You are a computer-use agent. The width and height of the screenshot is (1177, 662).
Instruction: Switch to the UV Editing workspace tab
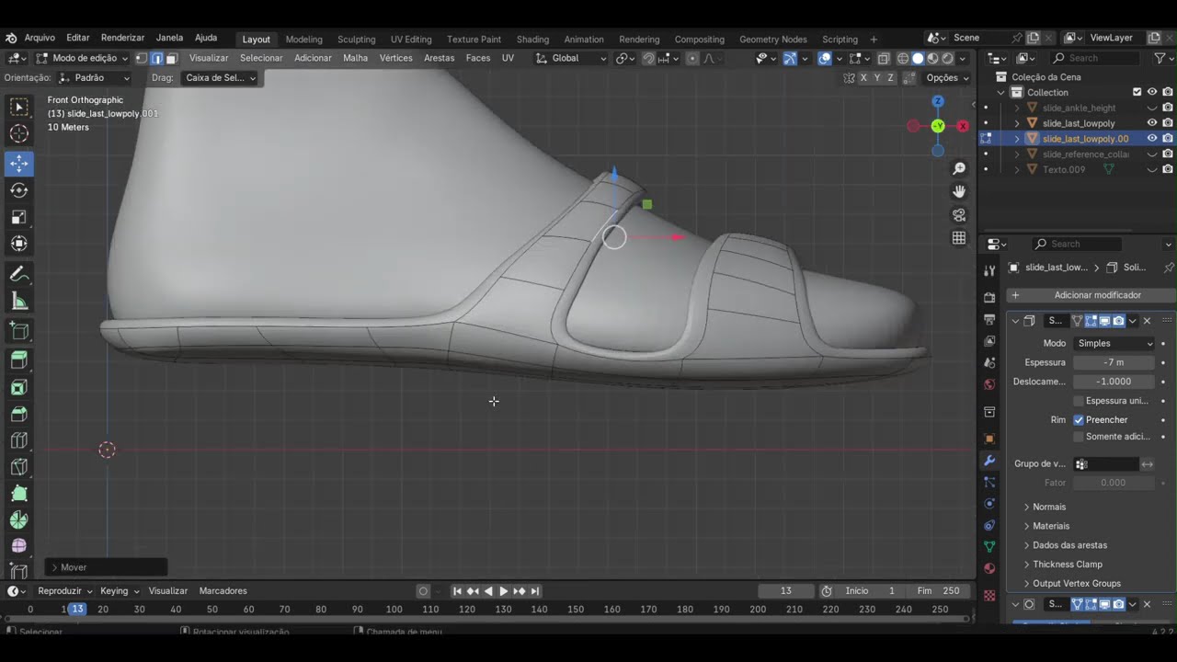click(411, 40)
